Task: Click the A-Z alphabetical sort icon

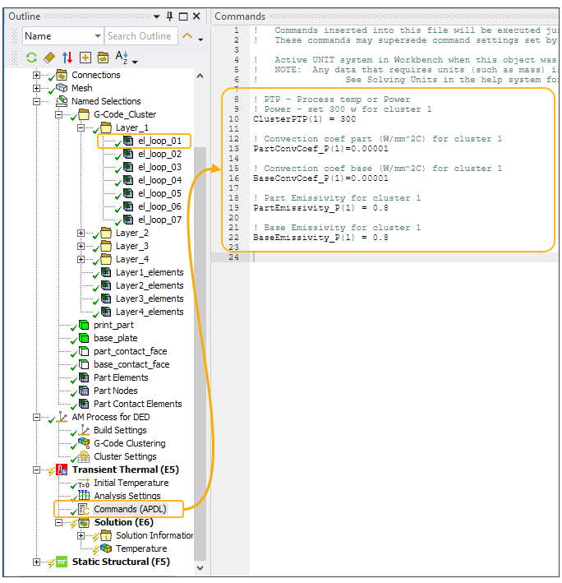Action: 123,58
